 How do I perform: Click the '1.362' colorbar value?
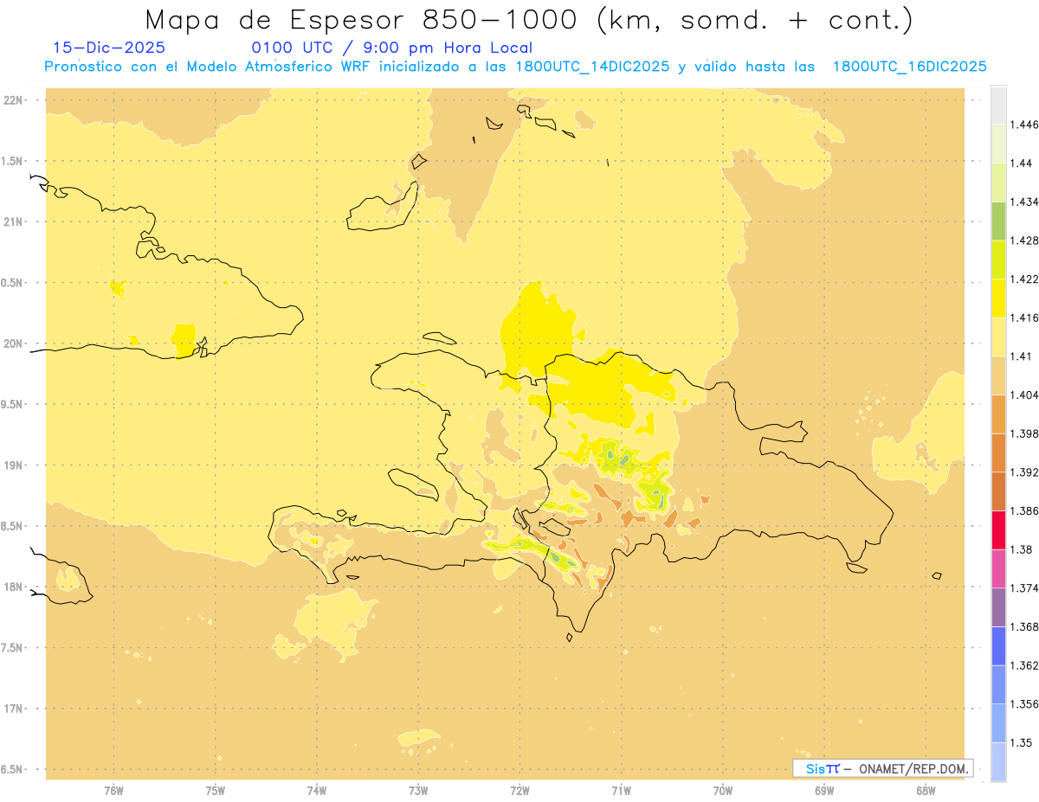tap(1023, 665)
